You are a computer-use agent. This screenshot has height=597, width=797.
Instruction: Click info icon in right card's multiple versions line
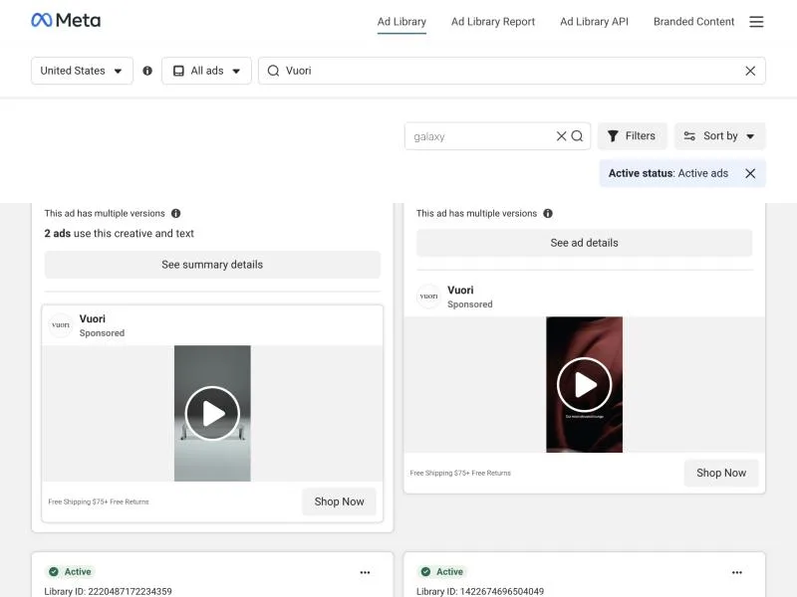(548, 213)
